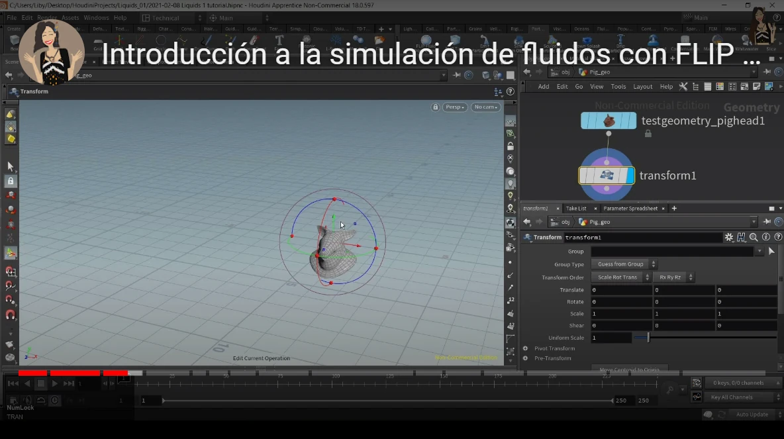This screenshot has width=784, height=439.
Task: Jump to the first frame
Action: pyautogui.click(x=13, y=383)
